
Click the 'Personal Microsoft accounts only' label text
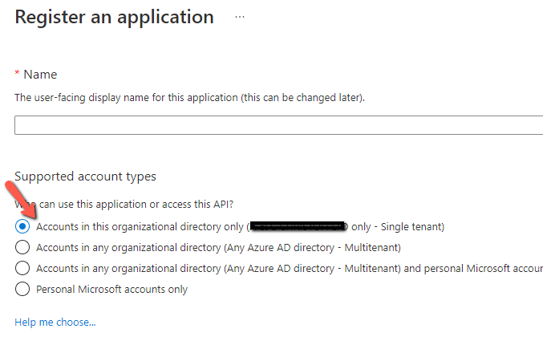(111, 289)
